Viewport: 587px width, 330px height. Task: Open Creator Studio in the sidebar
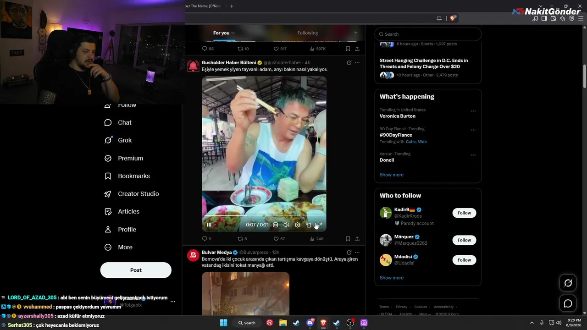click(132, 194)
